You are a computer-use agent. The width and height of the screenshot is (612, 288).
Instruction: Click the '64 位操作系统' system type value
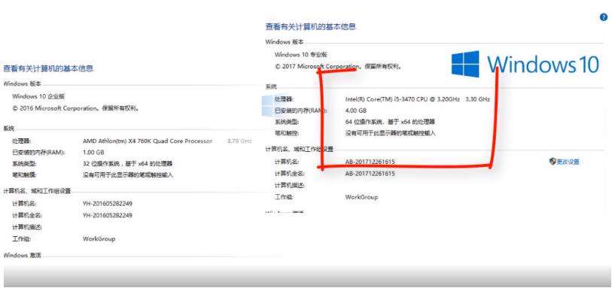[x=390, y=122]
